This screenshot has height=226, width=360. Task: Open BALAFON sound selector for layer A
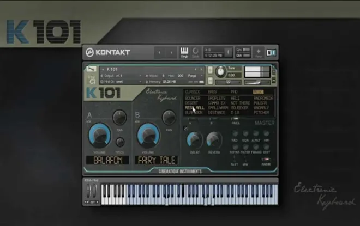[x=107, y=160]
